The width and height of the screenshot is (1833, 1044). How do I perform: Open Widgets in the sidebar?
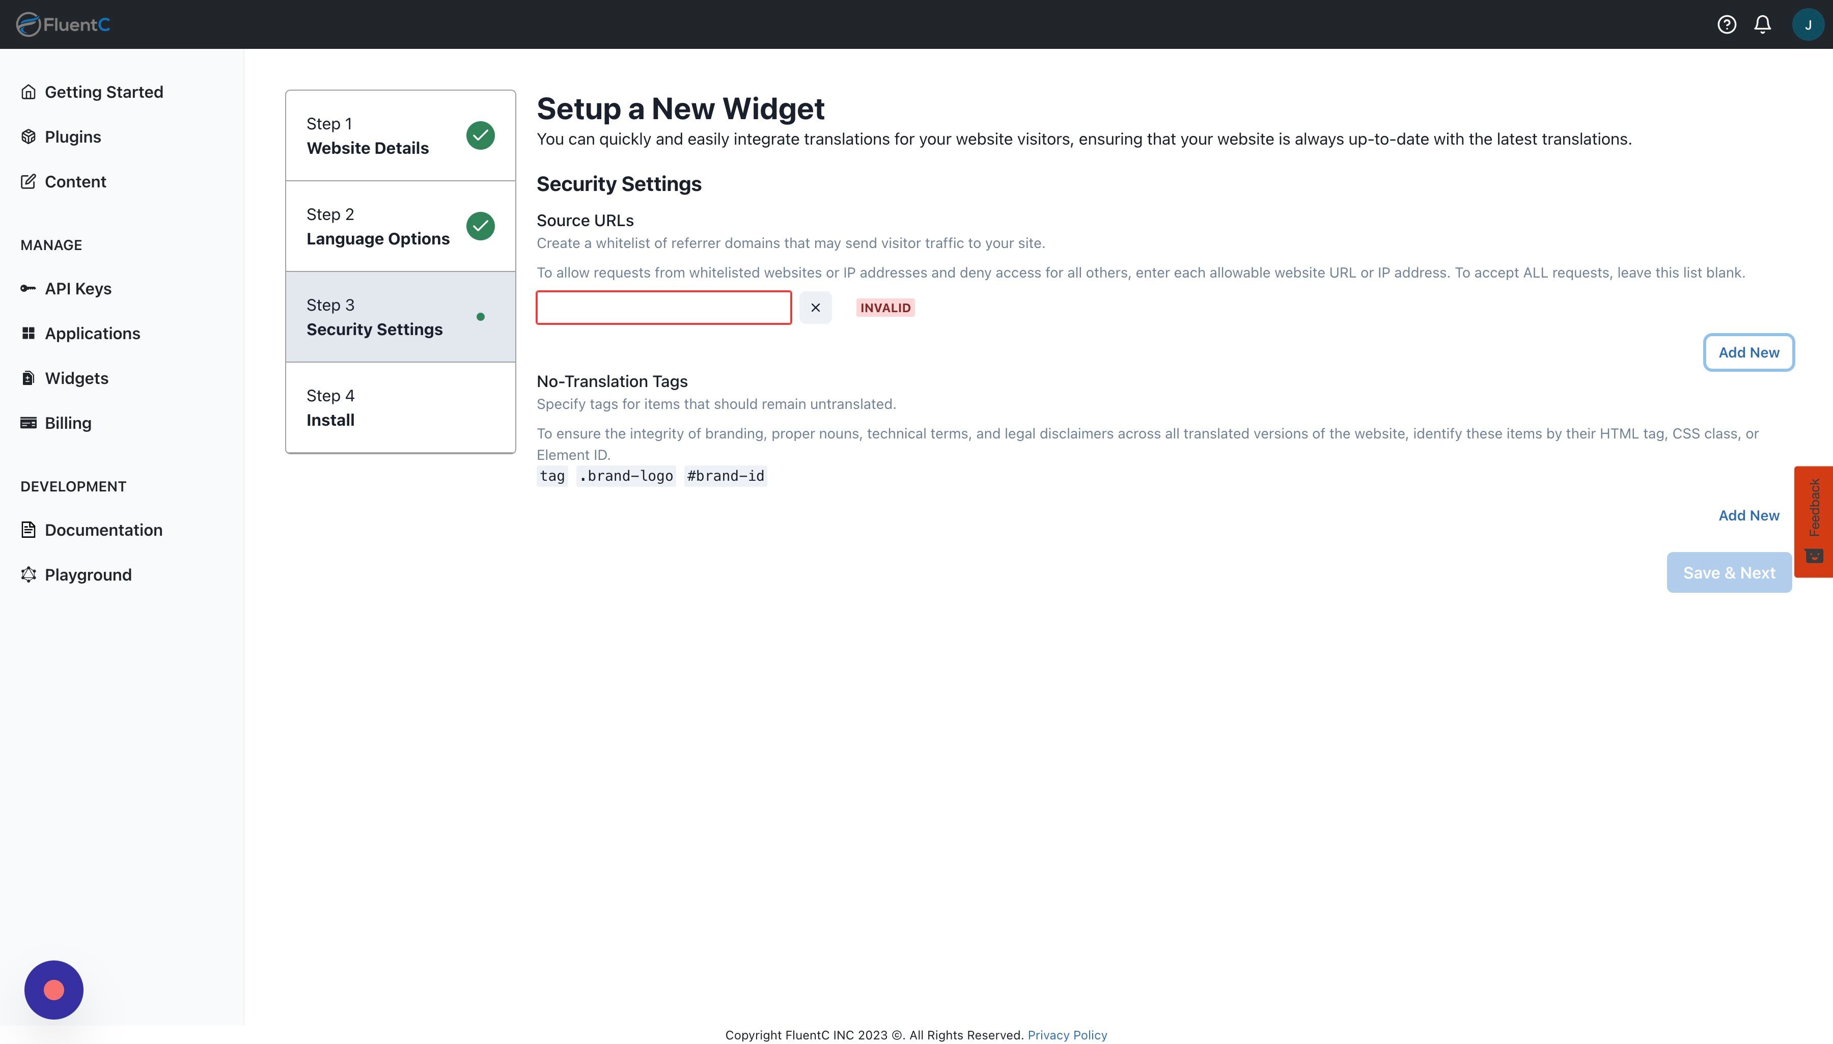pyautogui.click(x=76, y=378)
